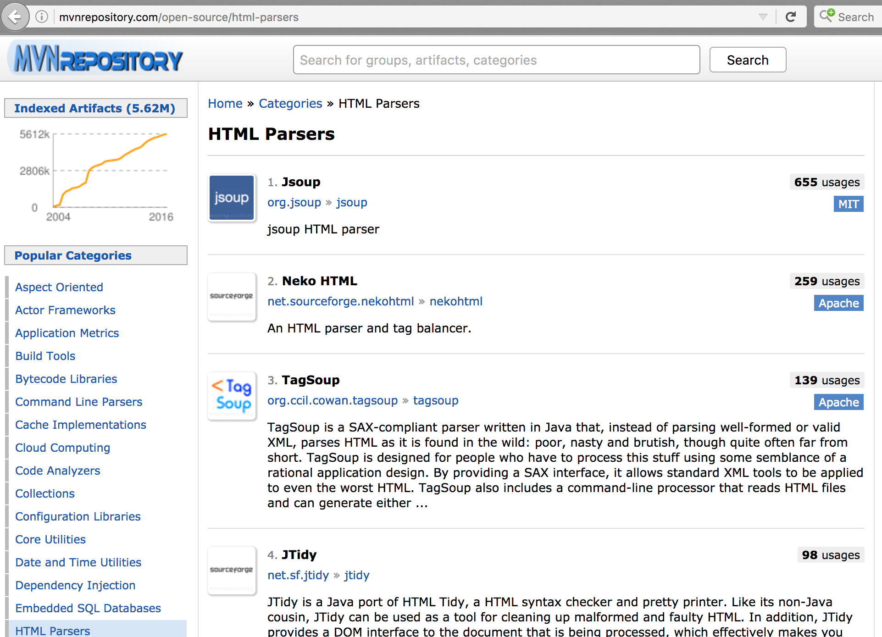Open the JTidy artifact title

tap(299, 555)
